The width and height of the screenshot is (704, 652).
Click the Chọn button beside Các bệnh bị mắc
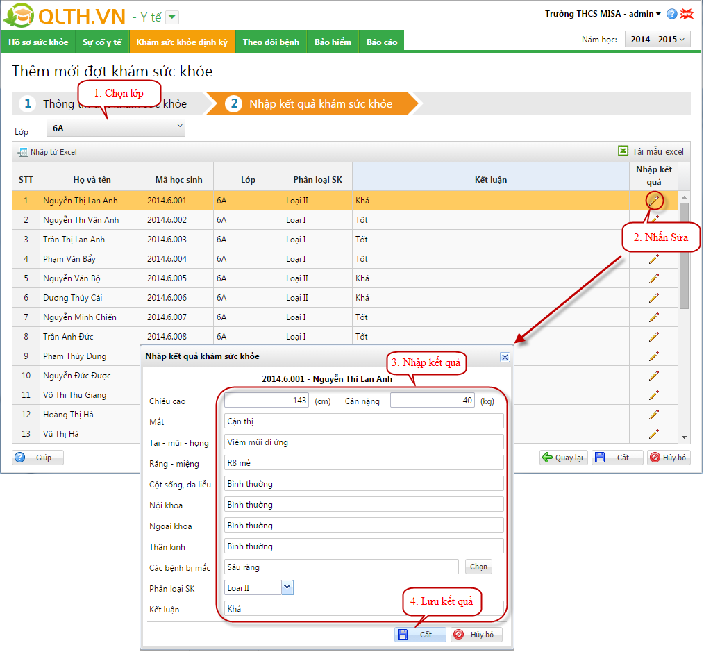point(478,567)
